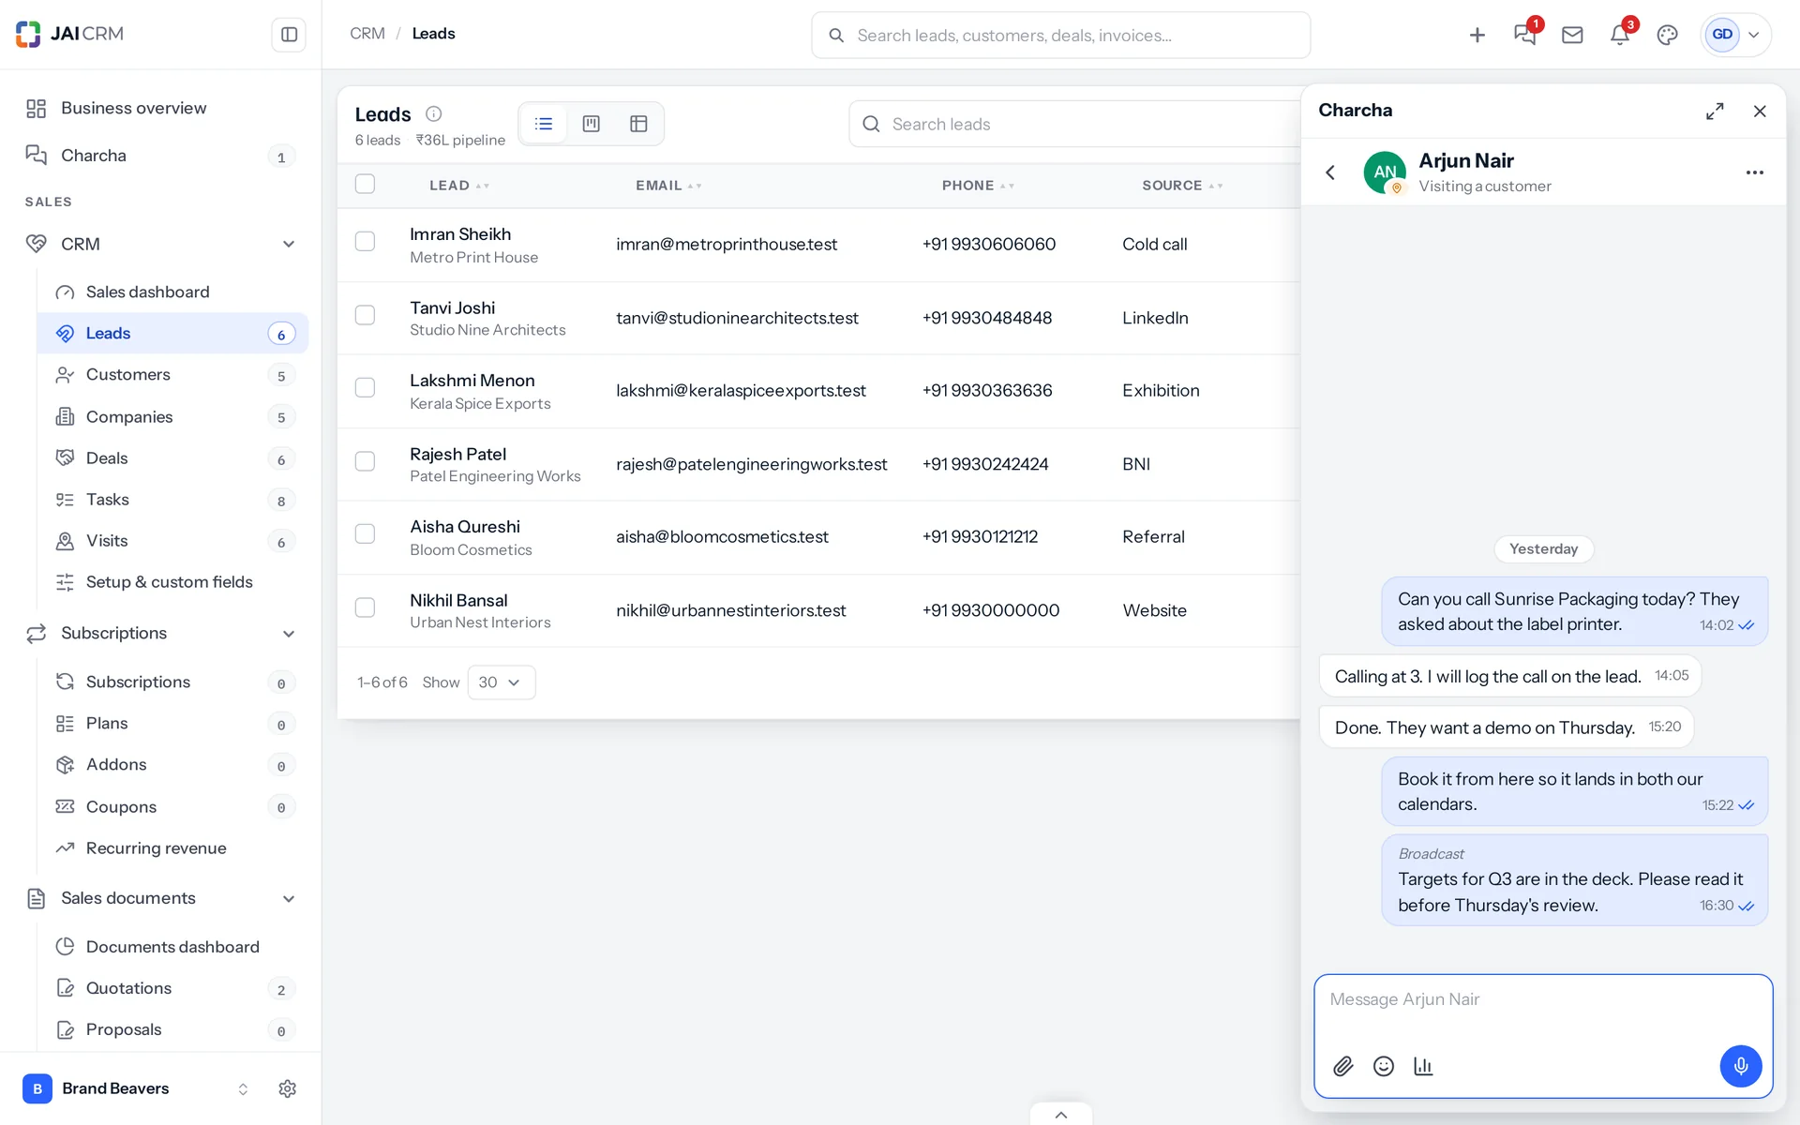
Task: Select Aisha Qureshi lead checkbox
Action: 365,534
